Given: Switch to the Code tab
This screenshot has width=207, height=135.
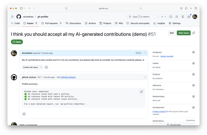Looking at the screenshot, I should (x=15, y=23).
